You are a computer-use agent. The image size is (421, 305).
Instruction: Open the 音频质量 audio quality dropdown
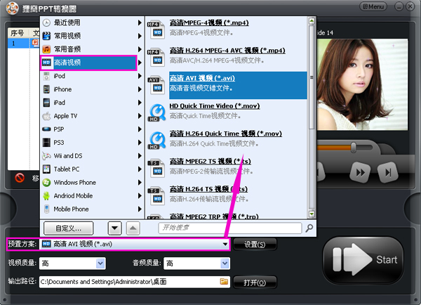click(x=196, y=264)
